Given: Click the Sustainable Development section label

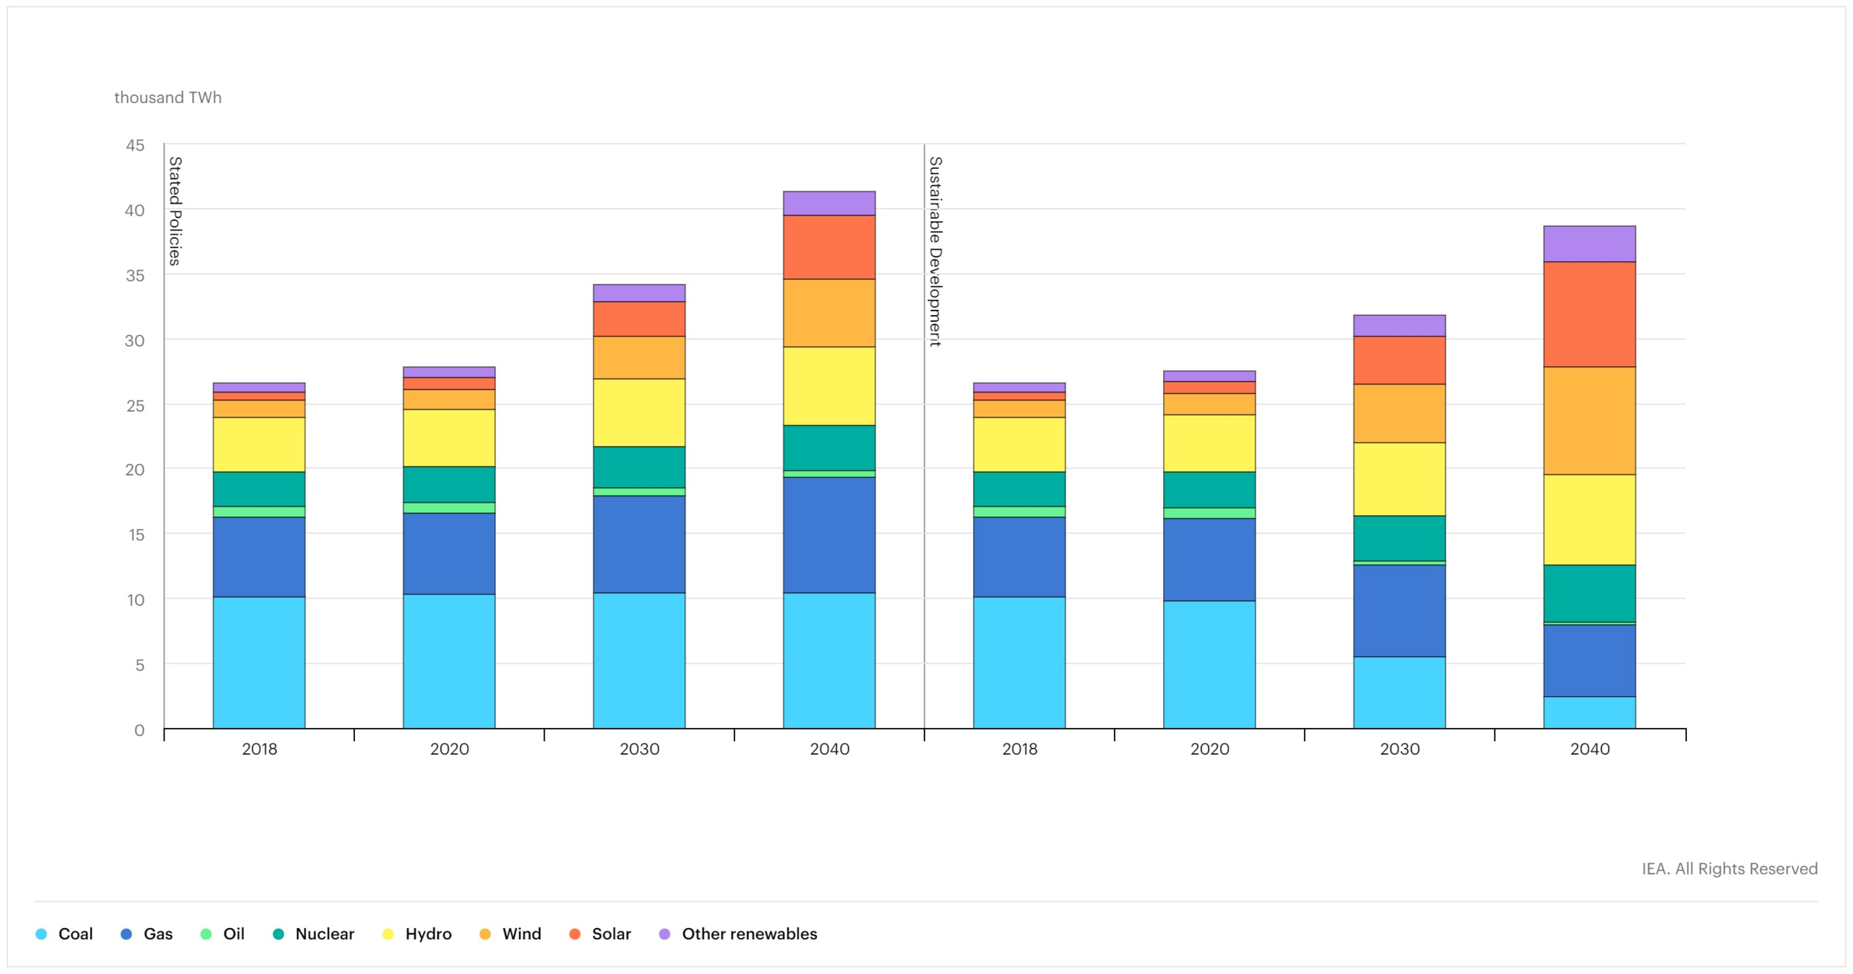Looking at the screenshot, I should click(x=935, y=251).
